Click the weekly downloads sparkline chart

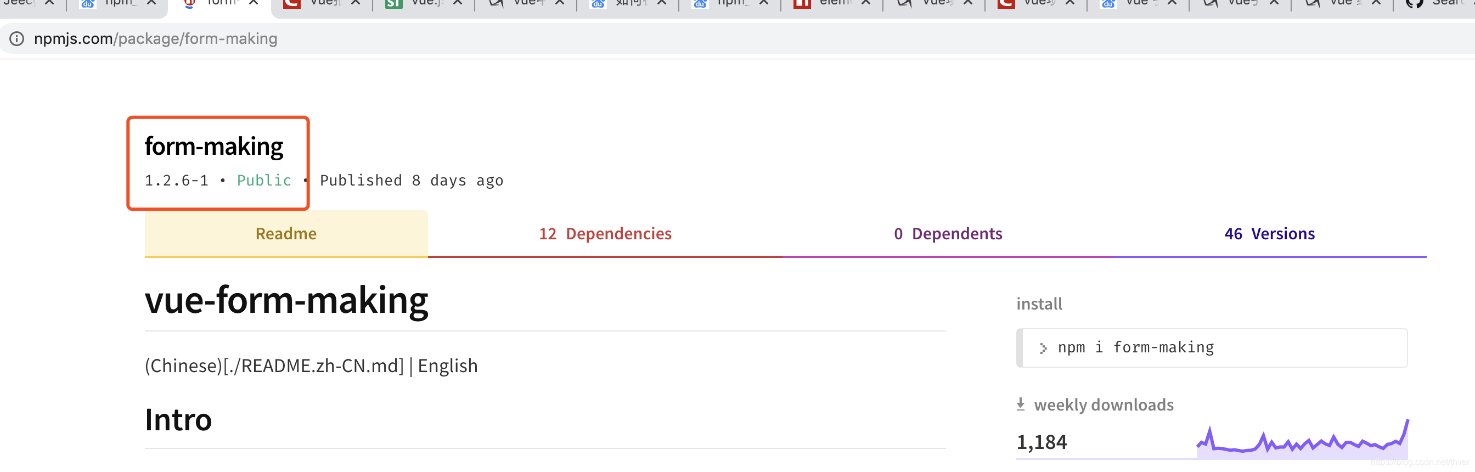pyautogui.click(x=1303, y=440)
